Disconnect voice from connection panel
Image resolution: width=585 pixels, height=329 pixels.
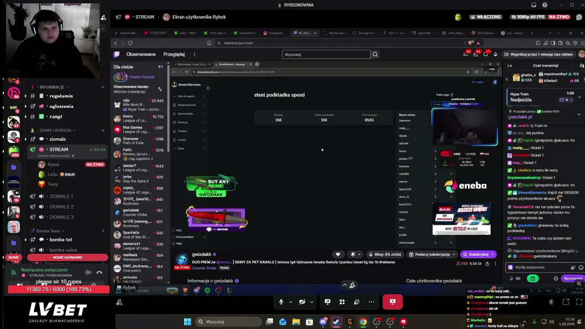(99, 272)
